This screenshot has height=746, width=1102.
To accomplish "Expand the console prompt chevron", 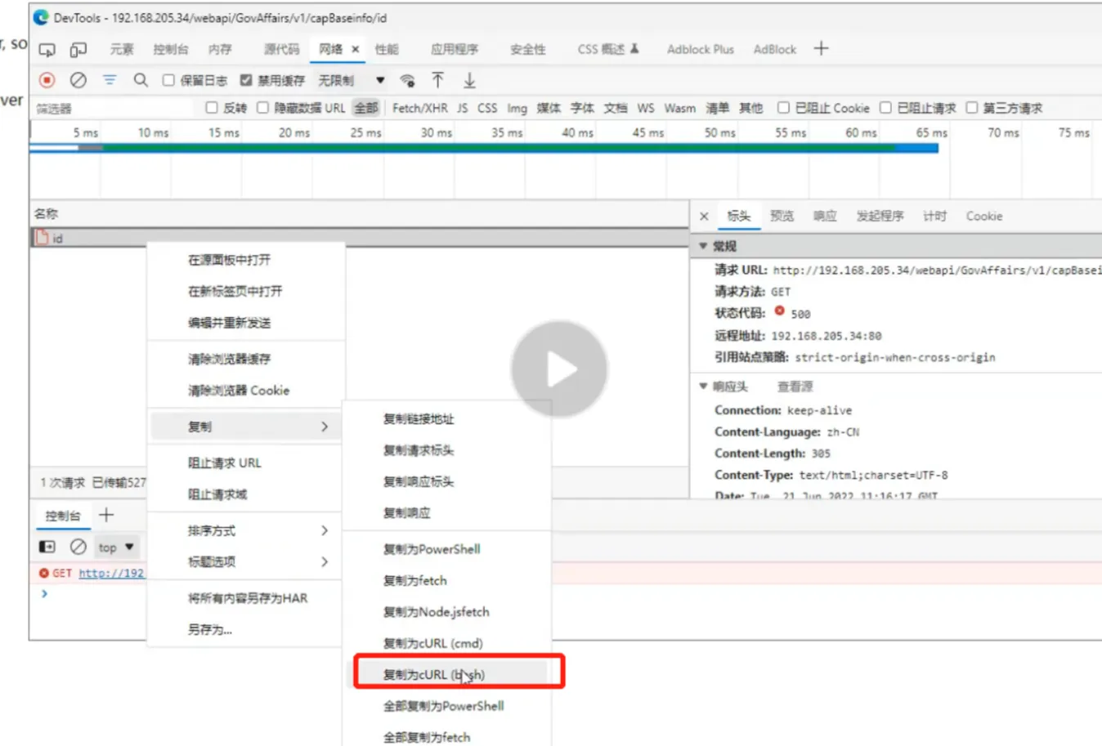I will tap(44, 594).
